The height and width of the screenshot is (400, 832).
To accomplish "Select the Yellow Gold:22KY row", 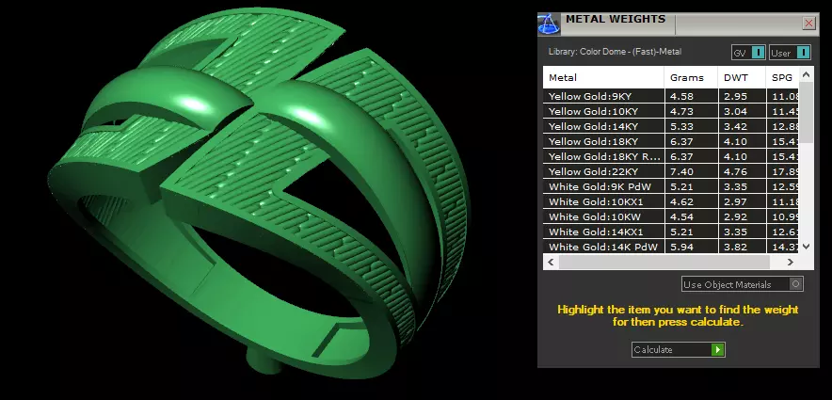I will tap(671, 171).
